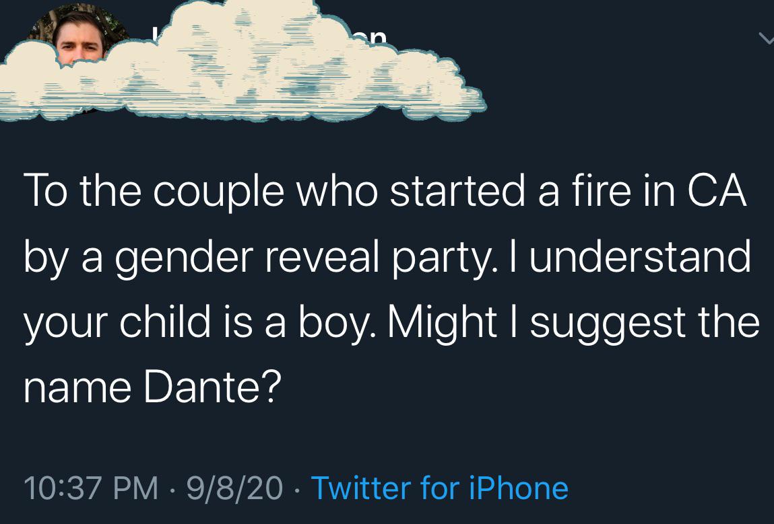
Task: Open Twitter for iPhone source link
Action: pos(440,488)
